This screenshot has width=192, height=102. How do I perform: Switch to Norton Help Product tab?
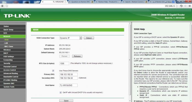pos(108,2)
